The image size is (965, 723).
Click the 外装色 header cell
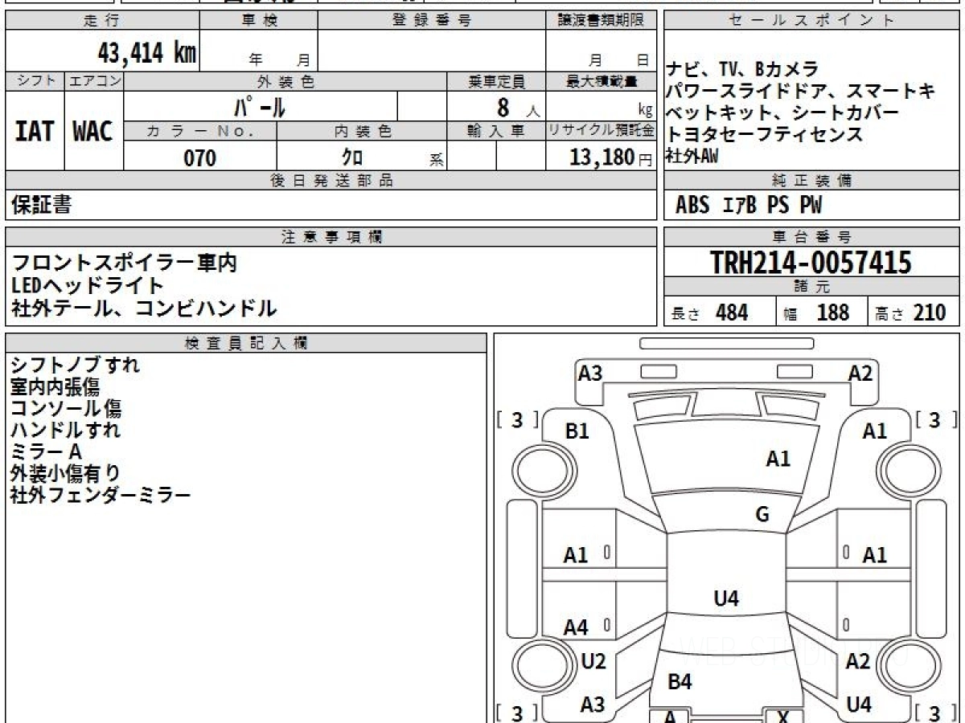click(x=285, y=81)
